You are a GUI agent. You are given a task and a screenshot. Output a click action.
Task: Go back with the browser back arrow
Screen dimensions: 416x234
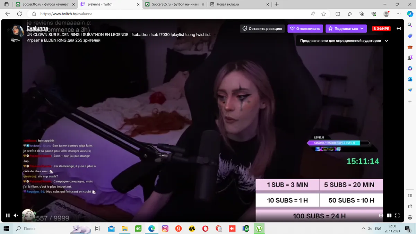(8, 14)
